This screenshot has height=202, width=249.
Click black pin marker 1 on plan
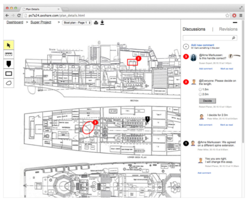[147, 119]
